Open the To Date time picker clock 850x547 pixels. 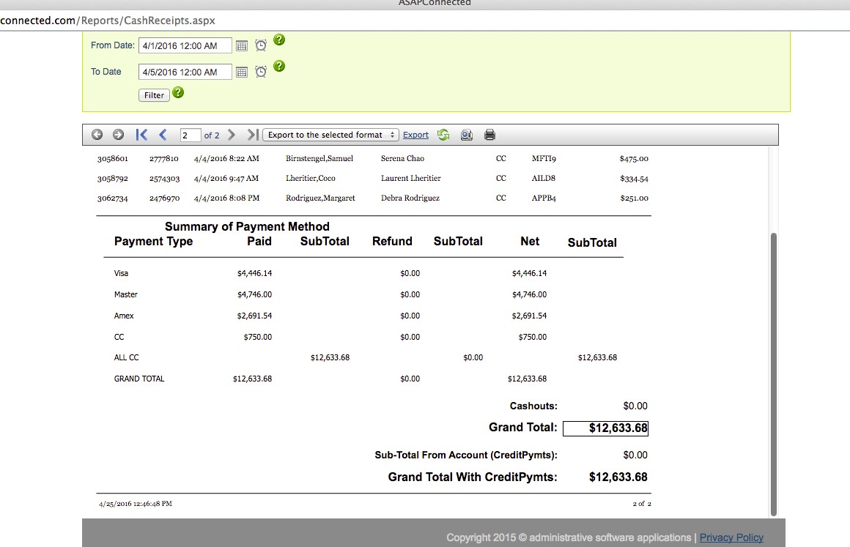tap(261, 72)
